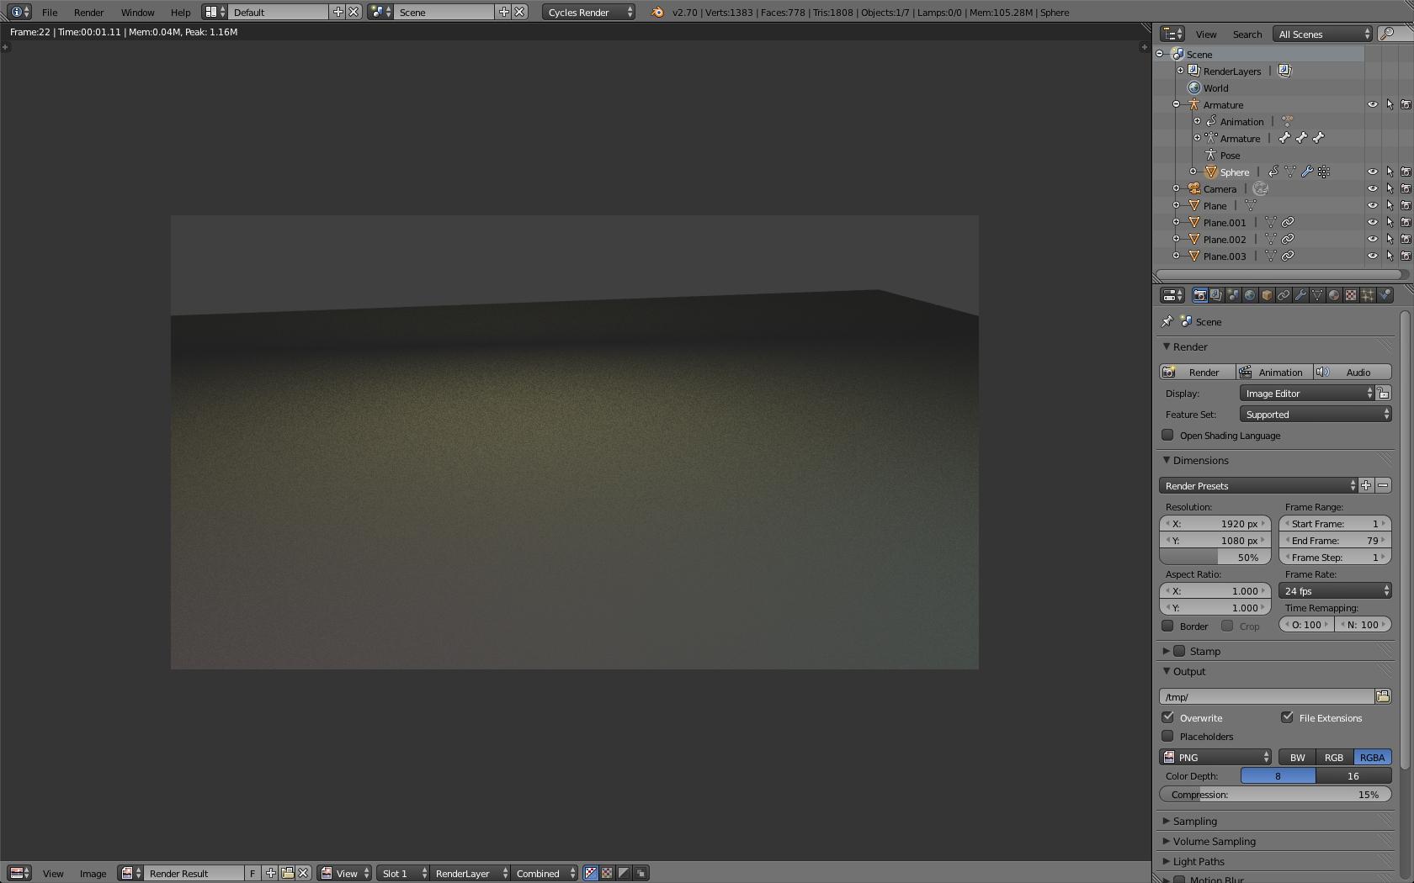This screenshot has width=1414, height=883.
Task: Open the Display Image Editor dropdown
Action: pos(1307,393)
